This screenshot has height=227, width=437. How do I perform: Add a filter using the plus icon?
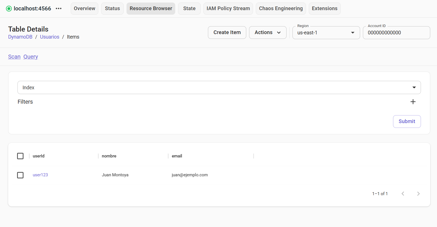[x=413, y=102]
